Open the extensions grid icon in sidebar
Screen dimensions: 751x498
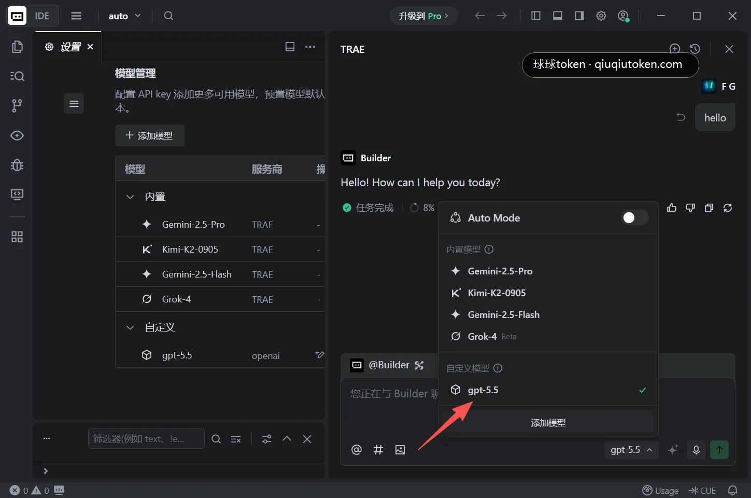pos(17,237)
